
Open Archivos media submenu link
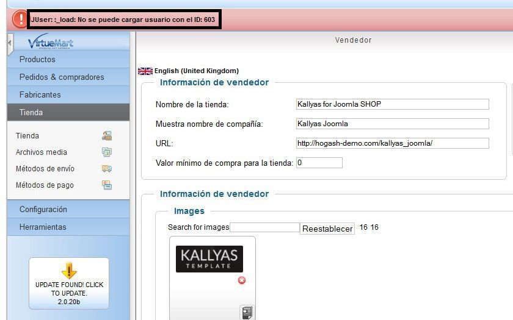(x=42, y=152)
